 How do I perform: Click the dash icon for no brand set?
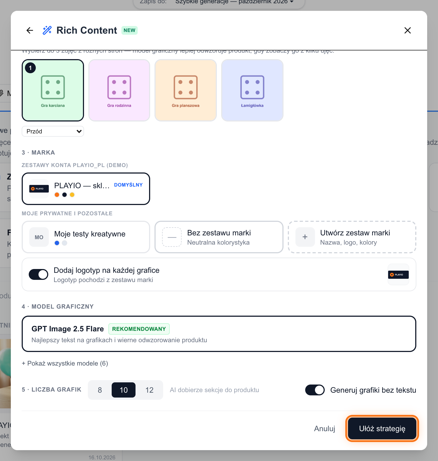click(x=172, y=237)
